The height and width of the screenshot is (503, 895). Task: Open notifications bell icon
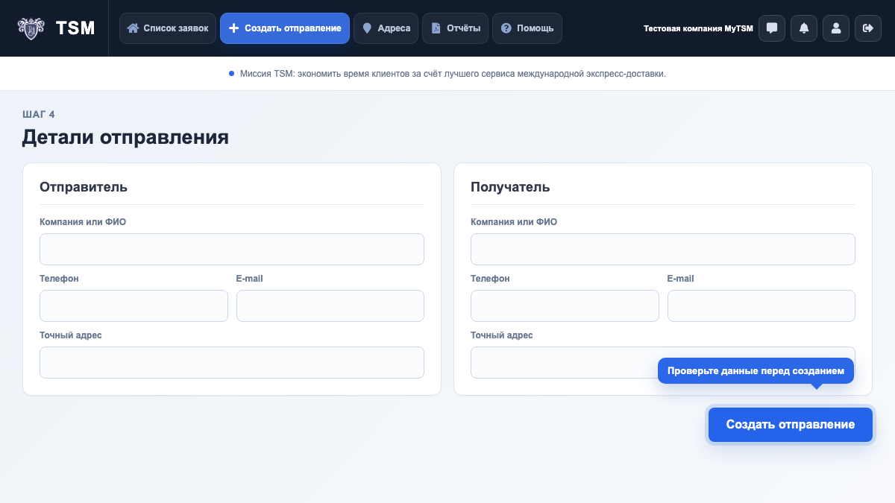pyautogui.click(x=804, y=28)
